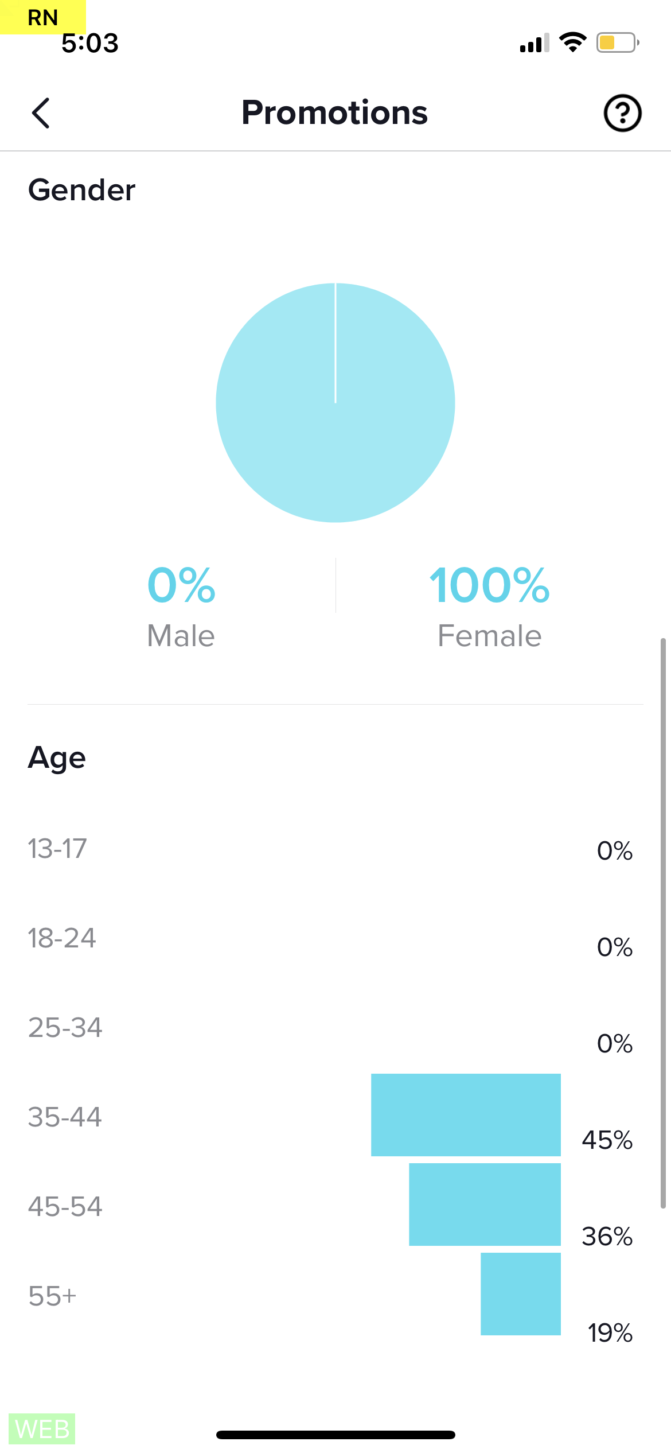Tap the 100% Female statistic
The image size is (671, 1453).
pos(489,605)
